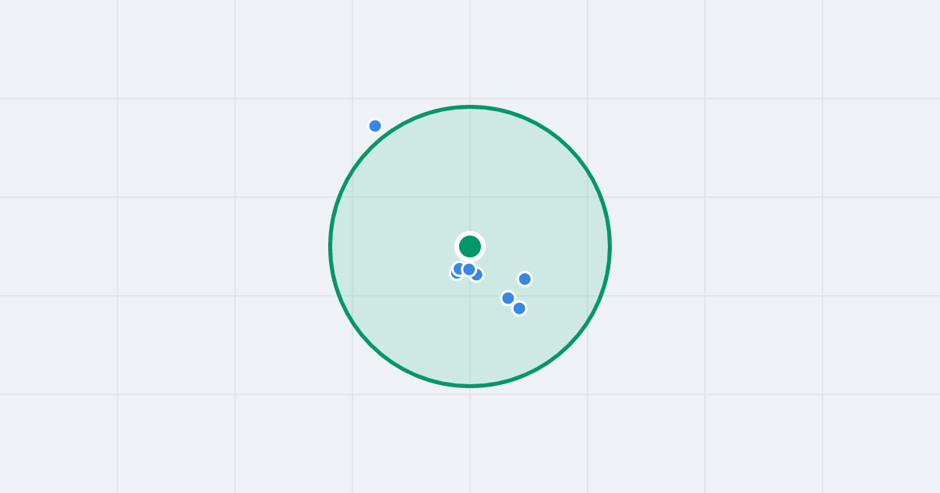Screen dimensions: 940x493
Task: Click the upper-right grid crossing inside the shaded circle
Action: (x=587, y=197)
